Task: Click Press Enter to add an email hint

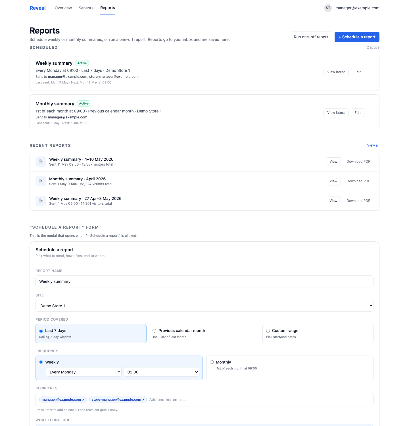Action: click(77, 410)
